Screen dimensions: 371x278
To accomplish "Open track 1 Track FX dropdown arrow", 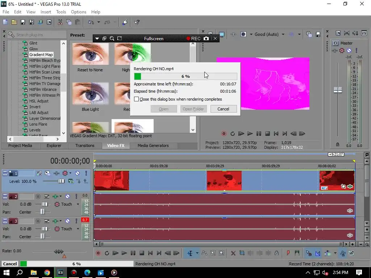I will click(70, 173).
